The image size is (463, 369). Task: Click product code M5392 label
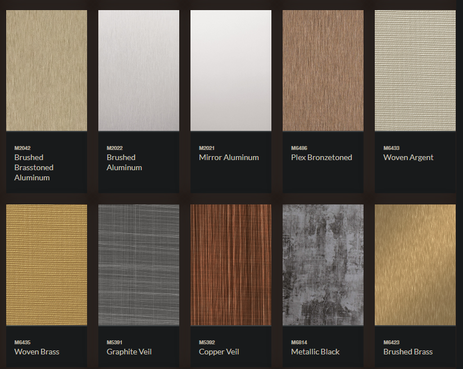(207, 343)
